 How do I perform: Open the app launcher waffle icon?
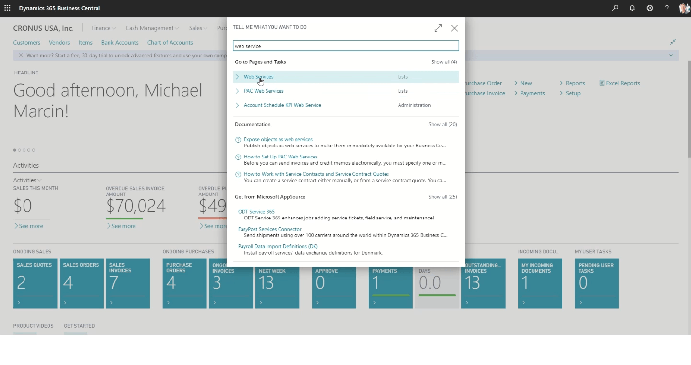coord(7,8)
